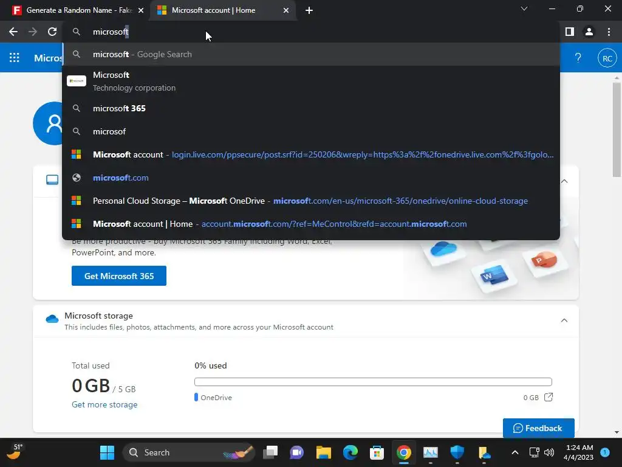Open volume speaker tray icon
Screen dimensions: 622x467
(549, 452)
